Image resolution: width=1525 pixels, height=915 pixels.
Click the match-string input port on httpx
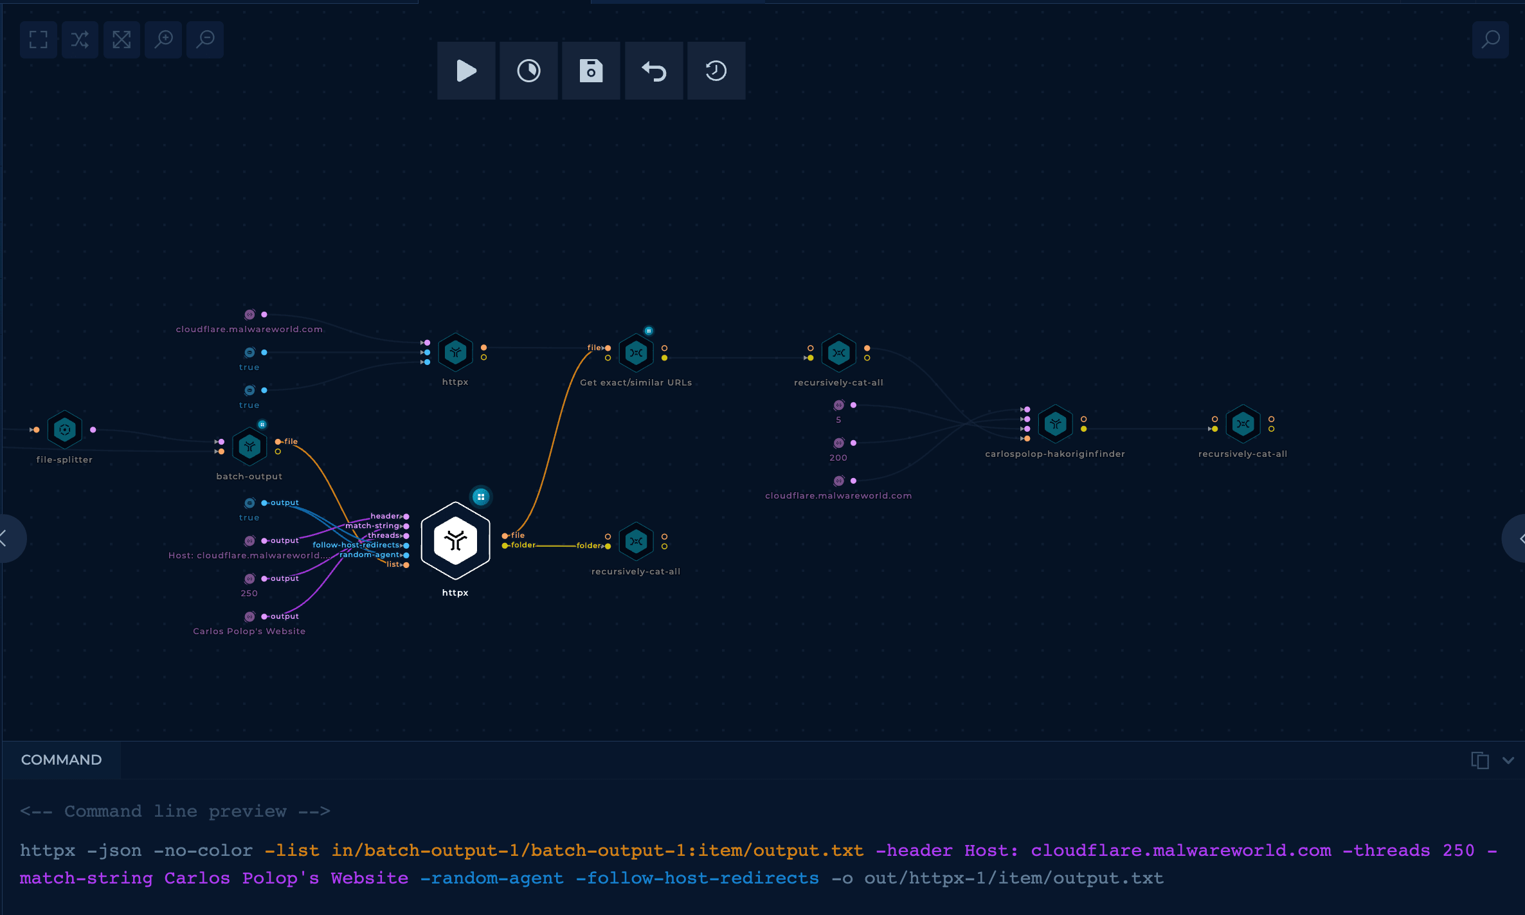point(406,526)
